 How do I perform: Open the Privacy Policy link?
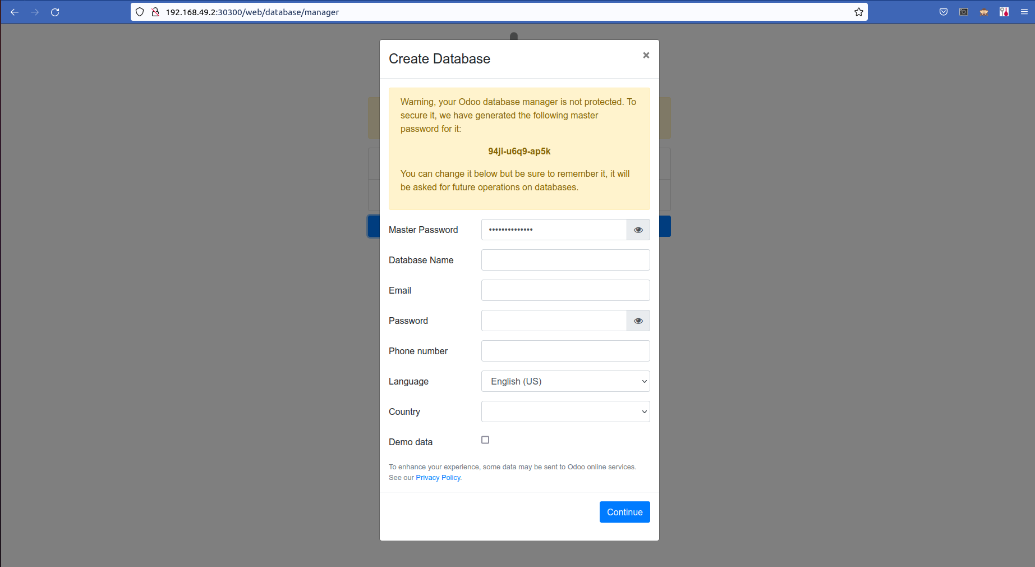pos(438,478)
